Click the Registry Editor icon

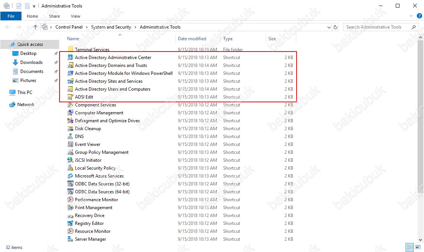[70, 223]
